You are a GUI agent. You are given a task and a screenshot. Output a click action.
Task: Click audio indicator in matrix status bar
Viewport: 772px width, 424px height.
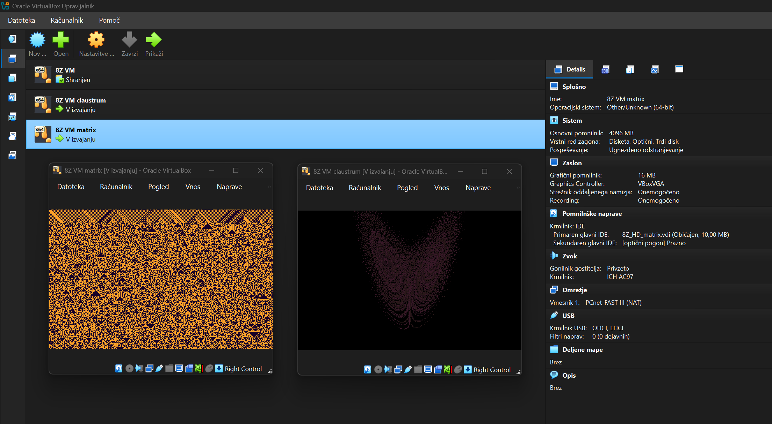(x=139, y=369)
